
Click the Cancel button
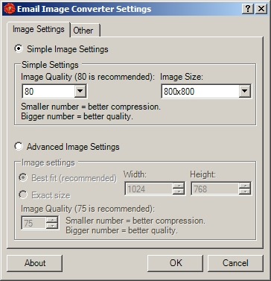(235, 263)
